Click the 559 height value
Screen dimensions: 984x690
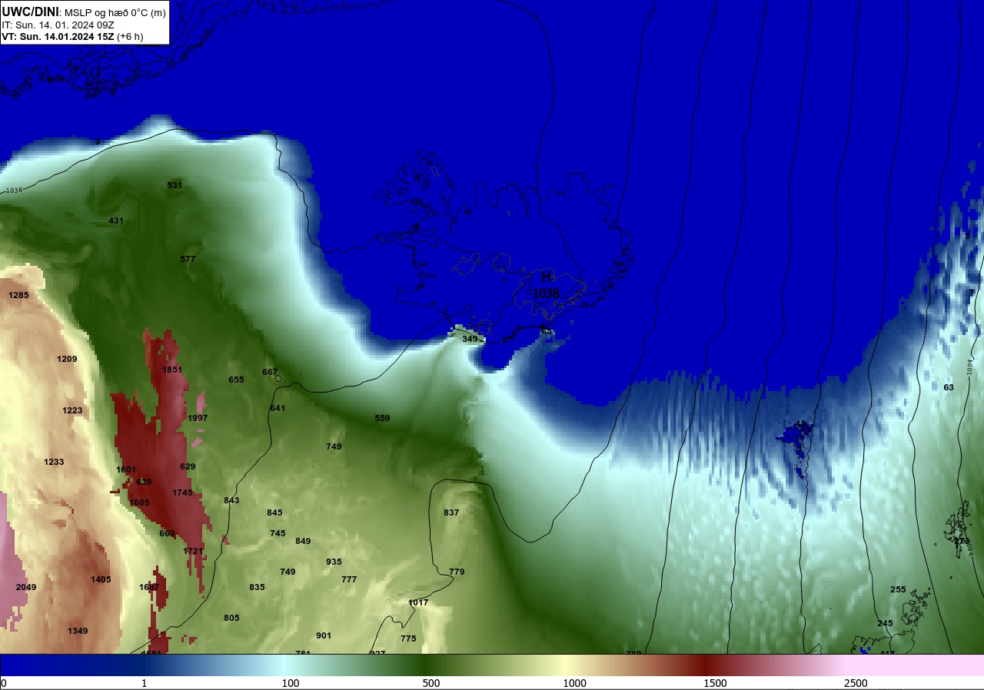[382, 418]
